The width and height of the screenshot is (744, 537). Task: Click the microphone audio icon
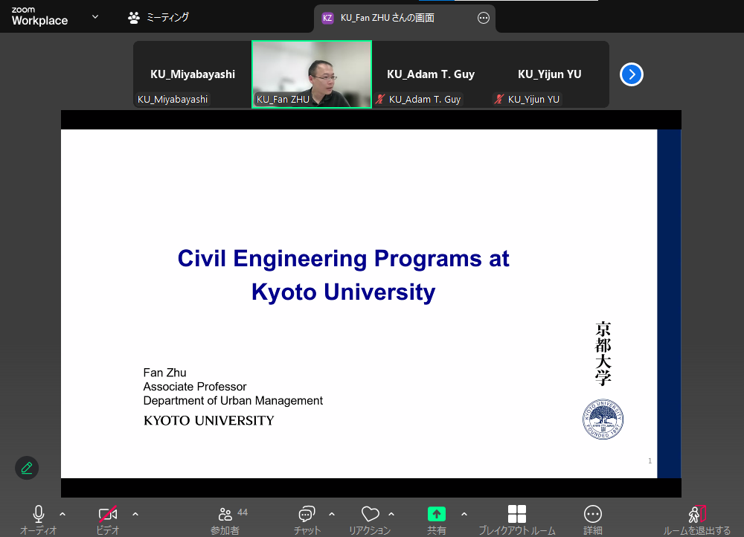(39, 514)
